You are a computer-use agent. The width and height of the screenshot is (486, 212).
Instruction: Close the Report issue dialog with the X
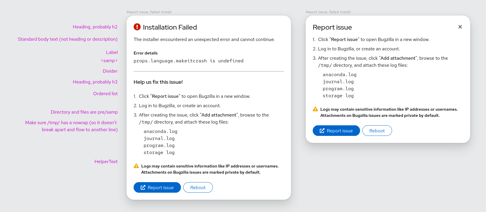point(460,27)
